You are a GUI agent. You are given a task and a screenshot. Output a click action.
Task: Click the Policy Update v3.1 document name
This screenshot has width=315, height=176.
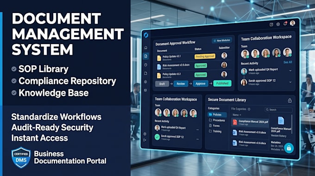171,57
